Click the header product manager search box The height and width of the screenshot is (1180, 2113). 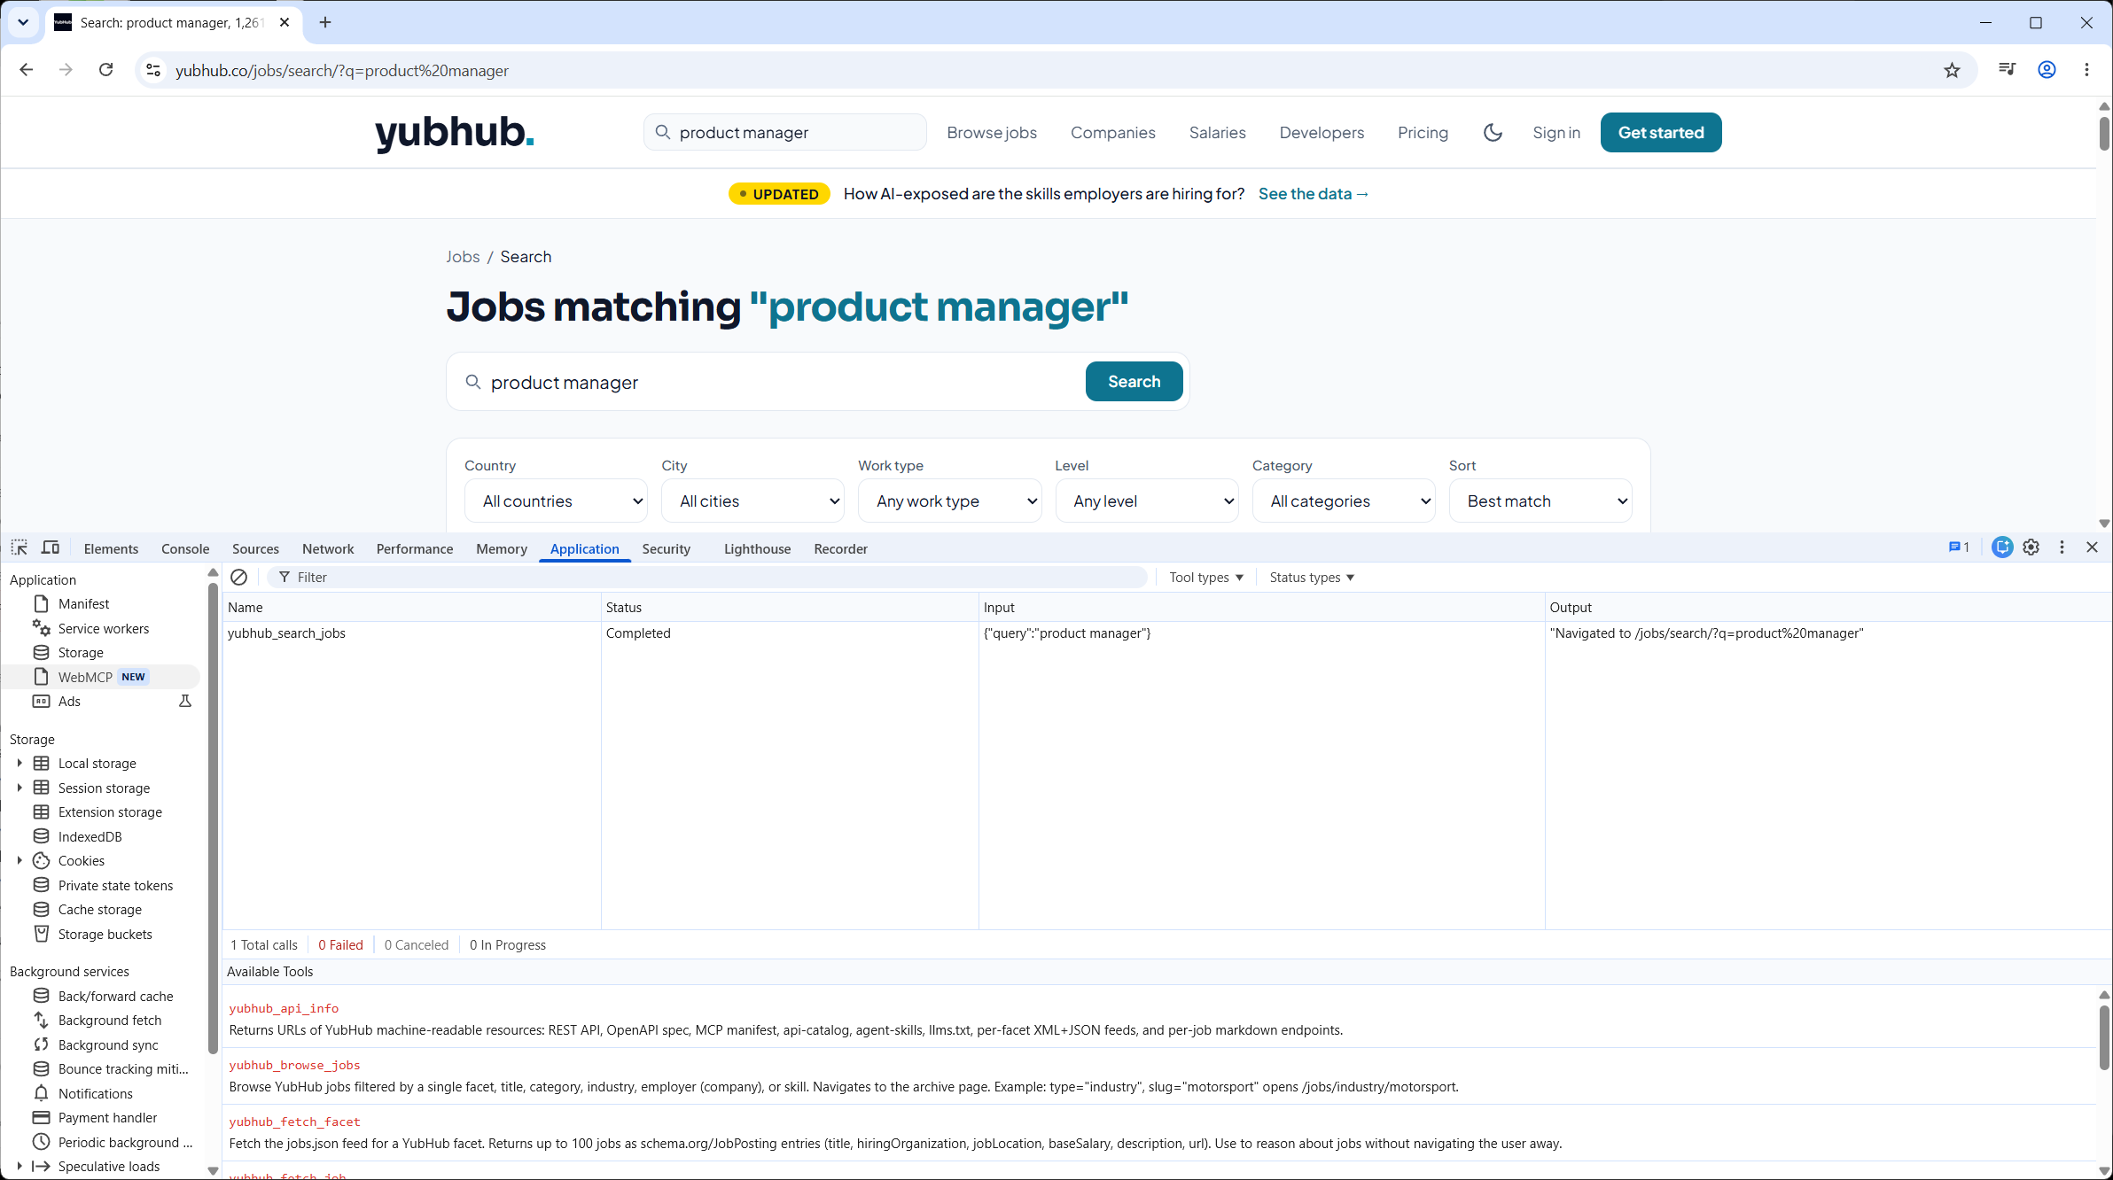click(x=785, y=133)
